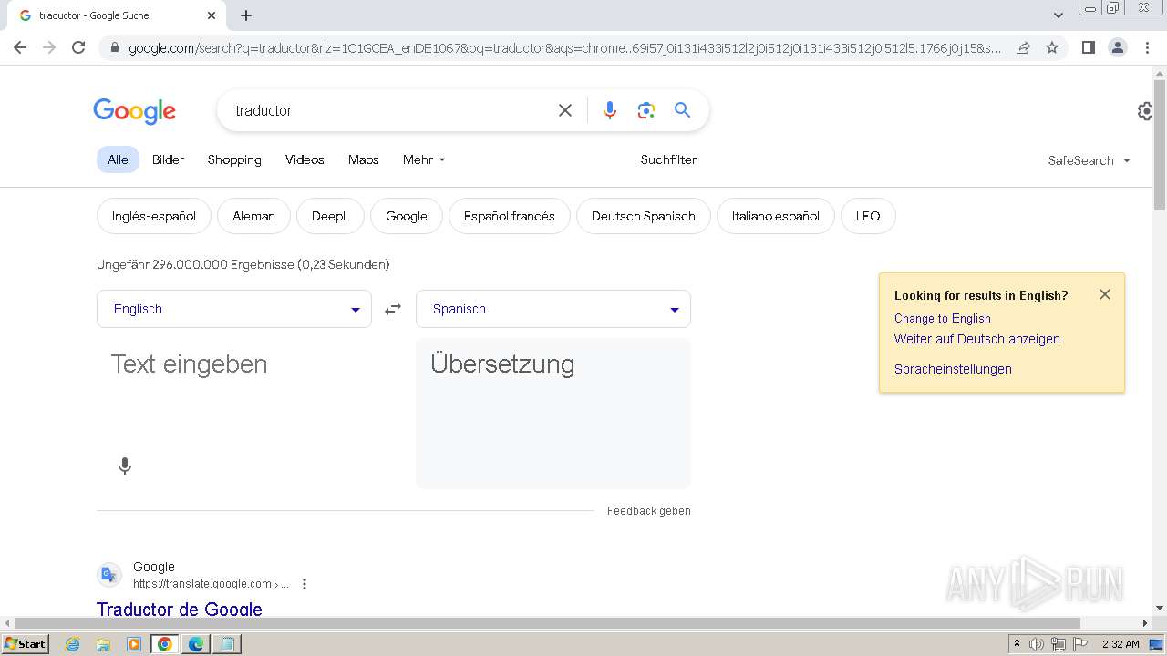The width and height of the screenshot is (1167, 656).
Task: Click the vertical page scrollbar
Action: [1160, 146]
